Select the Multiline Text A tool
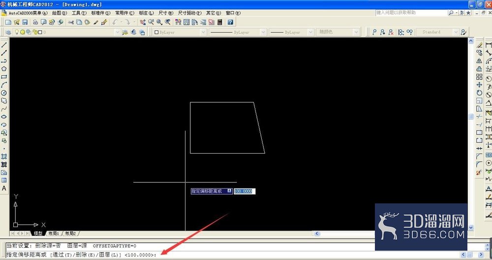Image resolution: width=492 pixels, height=260 pixels. pyautogui.click(x=4, y=188)
